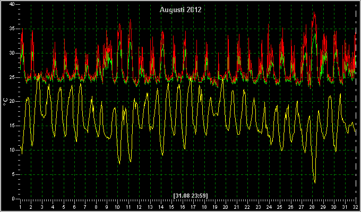361x212 pixels.
Task: Click the 40 value on temperature axis
Action: pyautogui.click(x=12, y=4)
